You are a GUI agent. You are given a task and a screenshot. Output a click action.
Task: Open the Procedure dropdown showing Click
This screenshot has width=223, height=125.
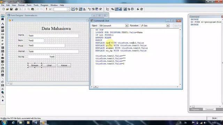tap(168, 26)
